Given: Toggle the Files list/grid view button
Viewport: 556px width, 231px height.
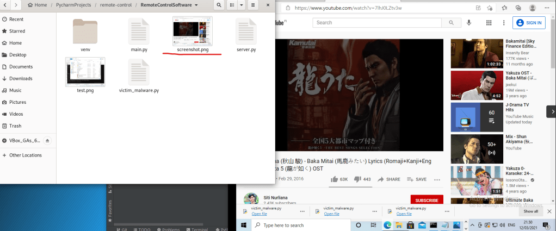Looking at the screenshot, I should pyautogui.click(x=232, y=5).
